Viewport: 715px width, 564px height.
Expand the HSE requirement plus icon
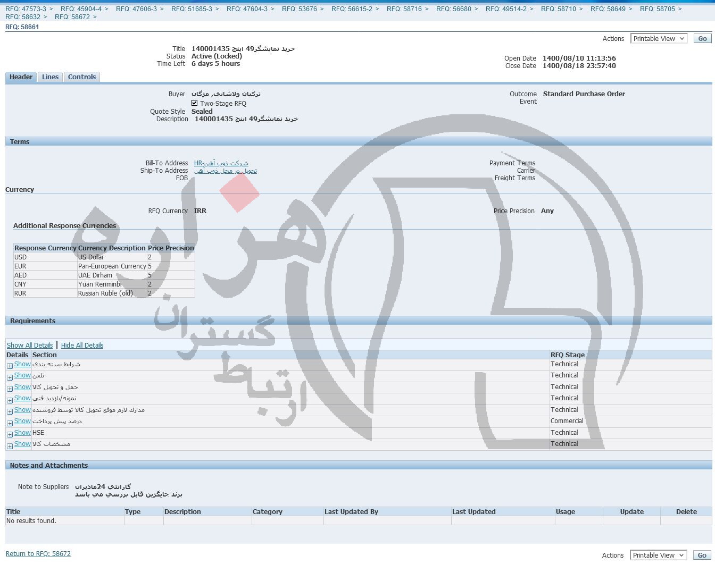point(10,434)
